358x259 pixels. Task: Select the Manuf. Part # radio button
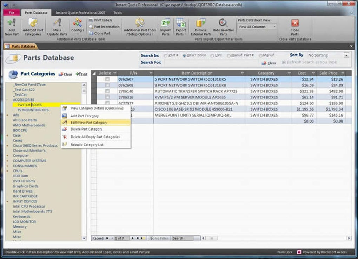(228, 56)
